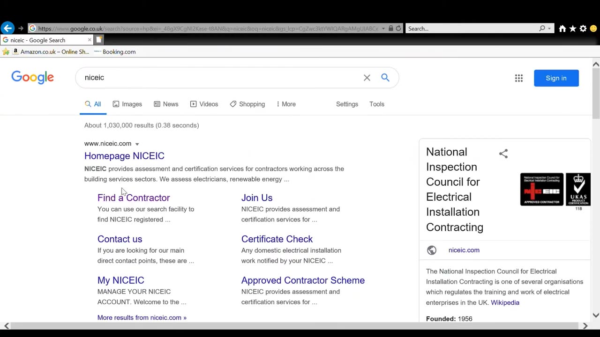Open the Certificate Check link
This screenshot has height=337, width=600.
coord(277,239)
